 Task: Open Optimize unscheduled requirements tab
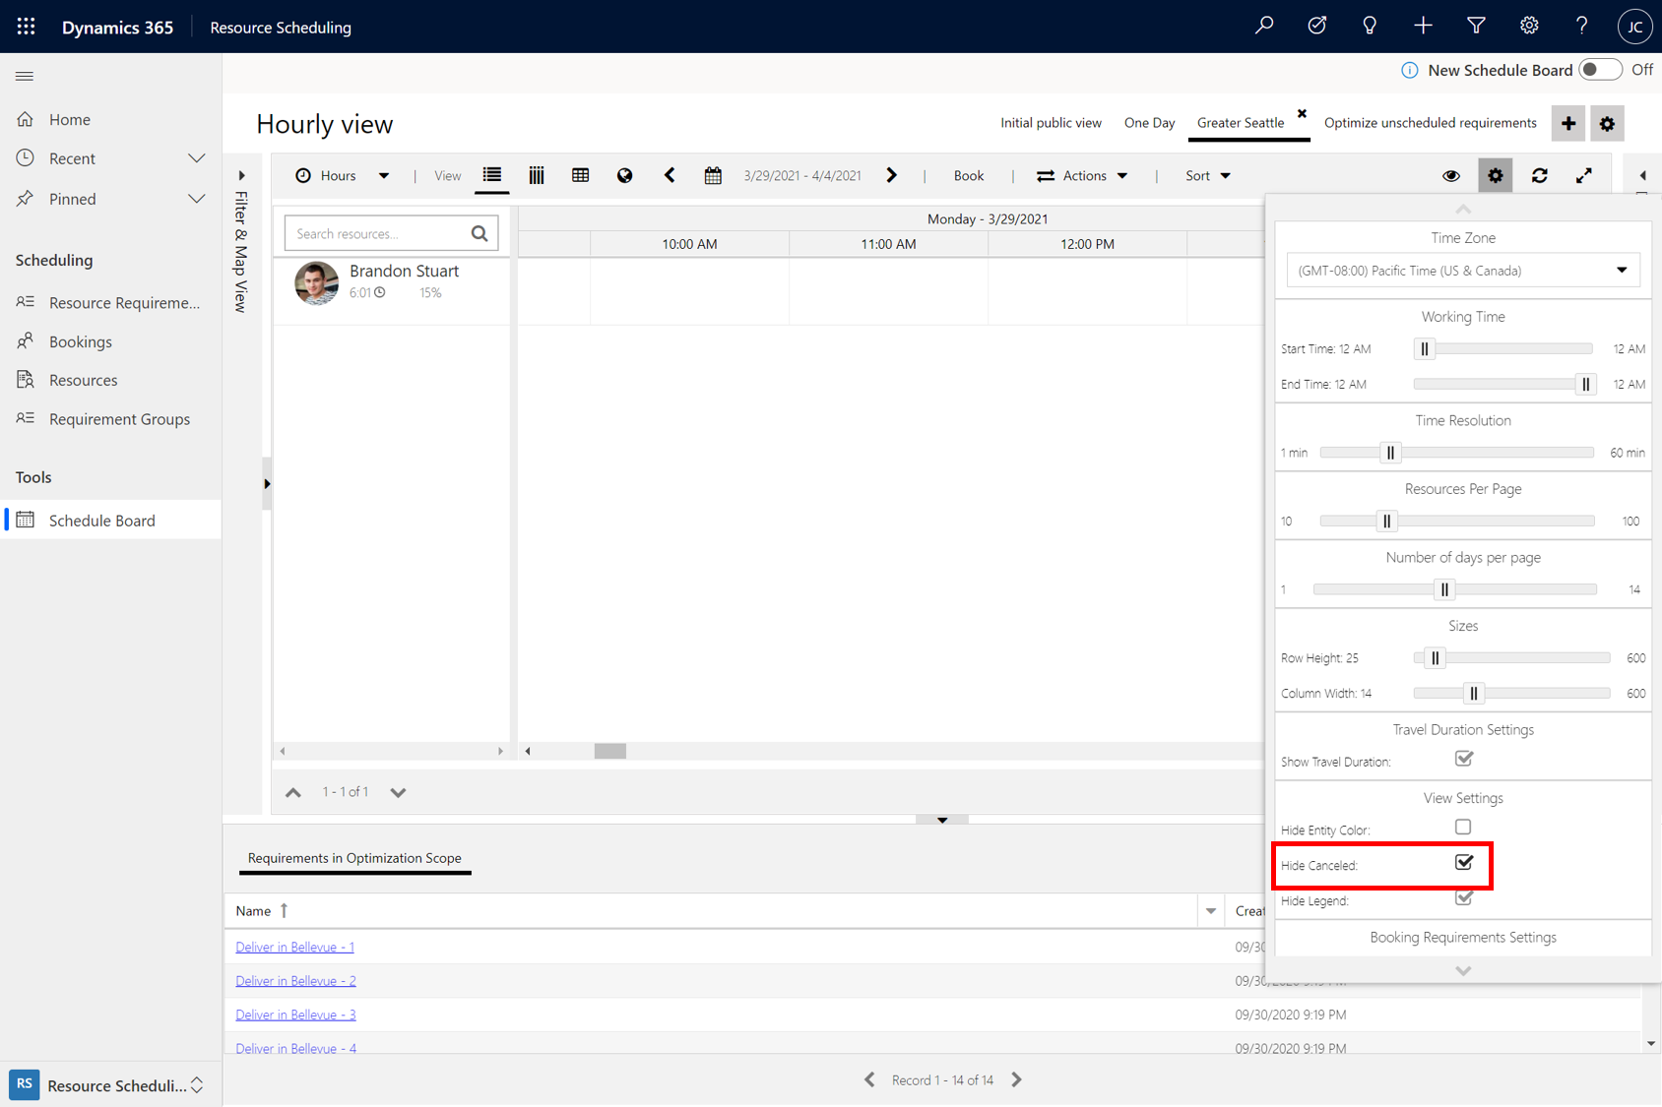click(1430, 123)
